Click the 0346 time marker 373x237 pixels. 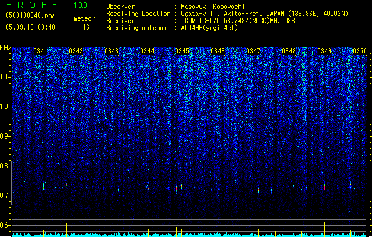[x=218, y=51]
